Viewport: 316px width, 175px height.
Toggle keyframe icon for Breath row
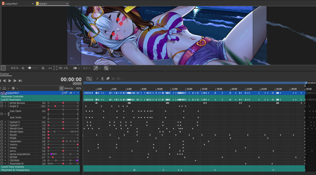coord(2,135)
